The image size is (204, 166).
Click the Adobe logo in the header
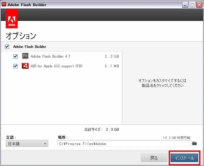click(12, 19)
